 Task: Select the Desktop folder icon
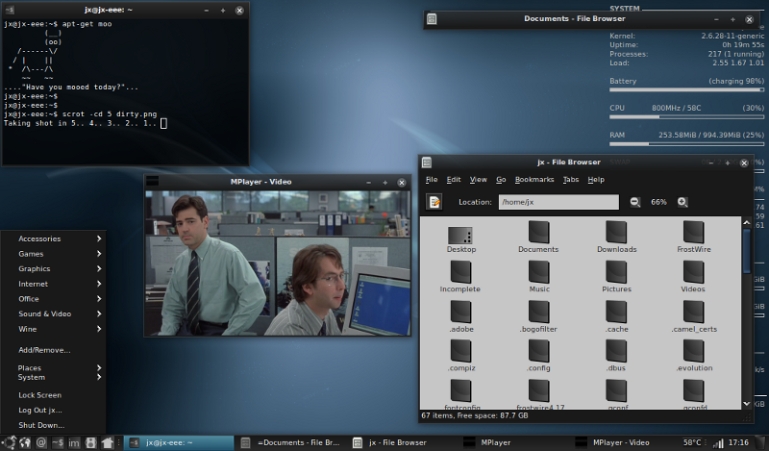pyautogui.click(x=460, y=235)
